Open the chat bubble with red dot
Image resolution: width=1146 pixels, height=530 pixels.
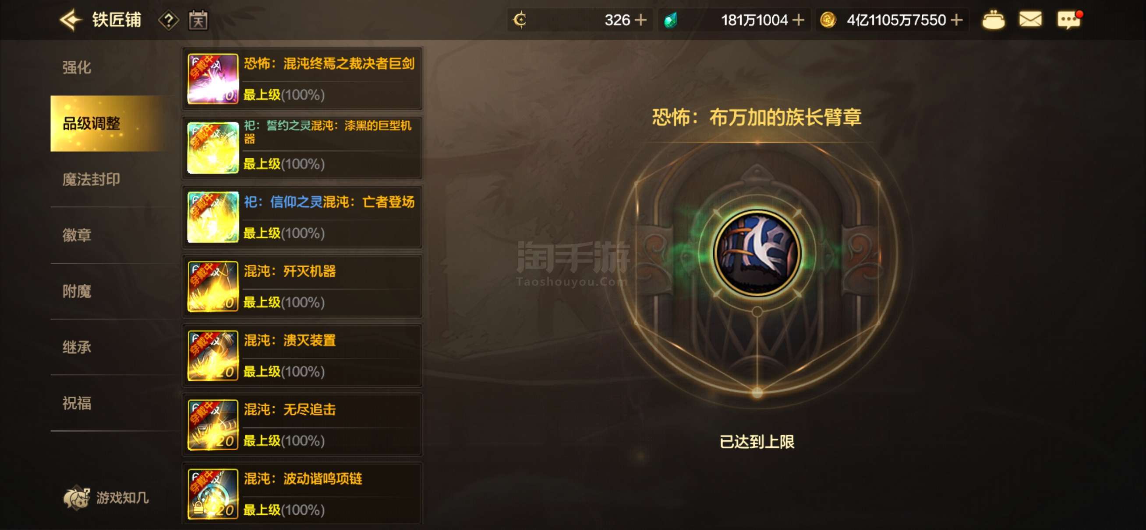(x=1069, y=20)
